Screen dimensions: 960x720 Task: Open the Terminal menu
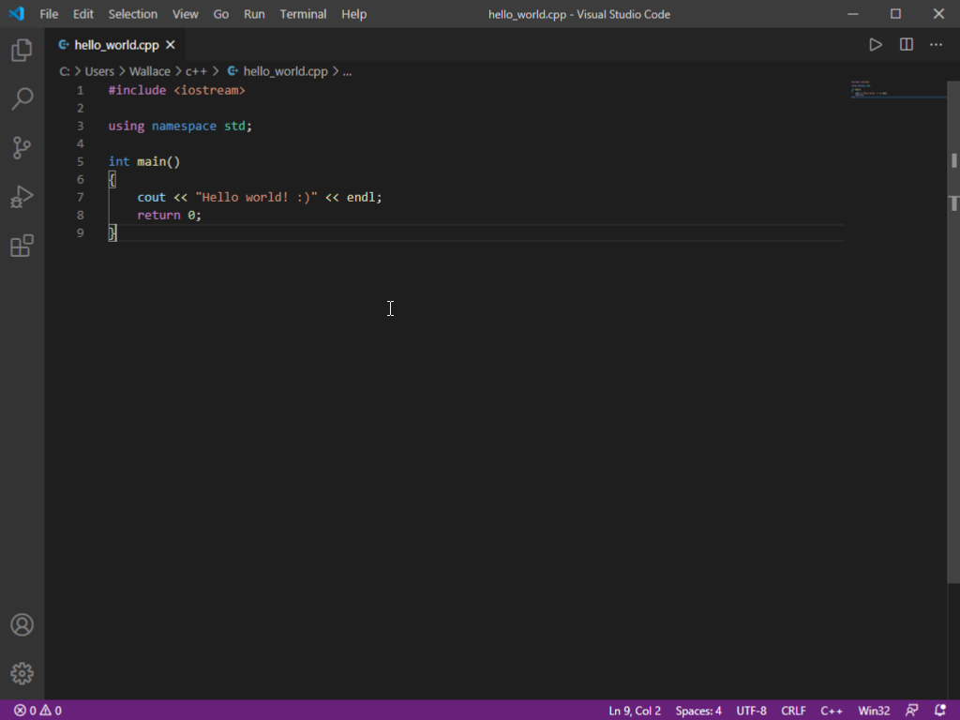pyautogui.click(x=303, y=14)
